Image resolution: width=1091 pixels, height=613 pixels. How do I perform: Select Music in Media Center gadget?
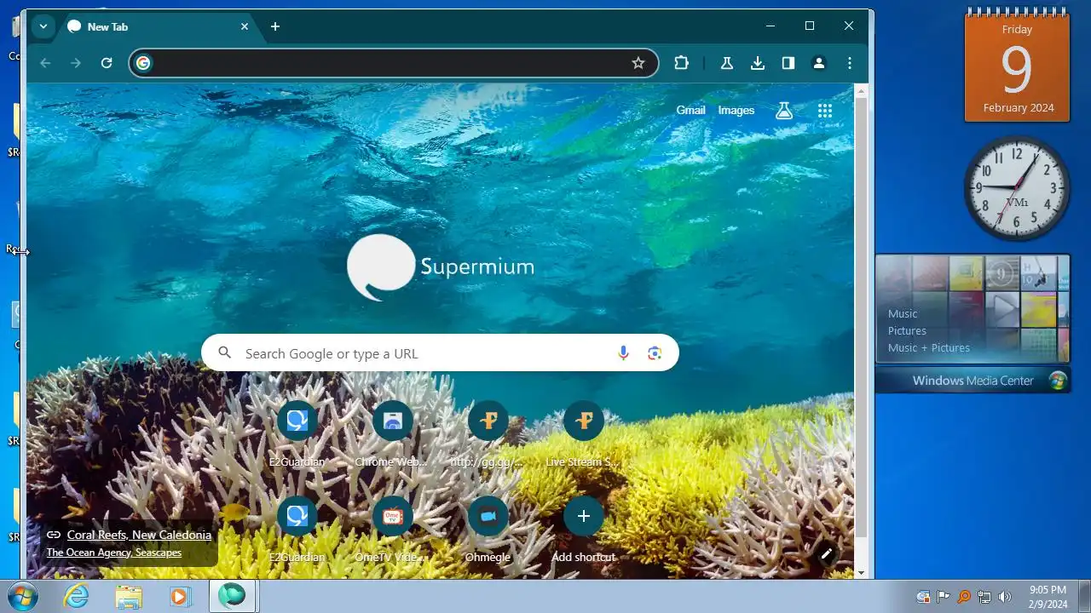coord(903,313)
